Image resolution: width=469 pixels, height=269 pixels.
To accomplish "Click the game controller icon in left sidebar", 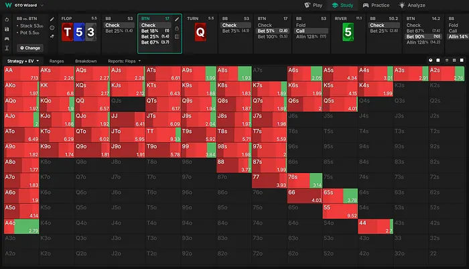I will pos(6,40).
